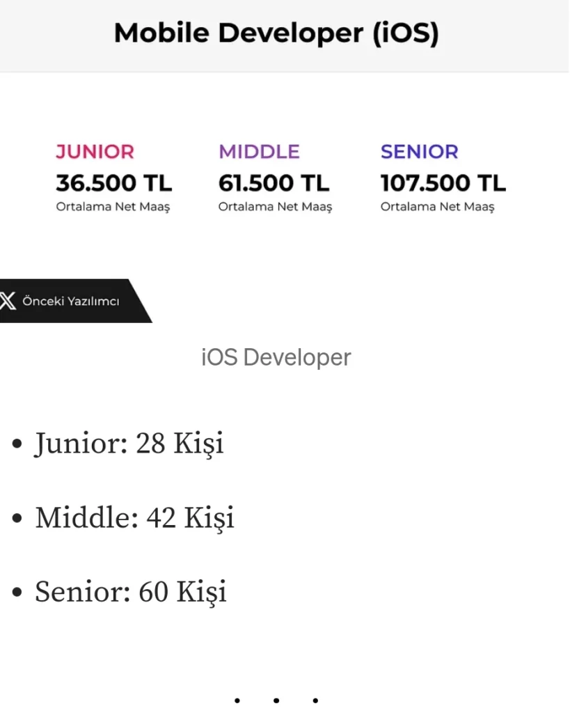
Task: Select the 36.500 TL salary figure
Action: tap(113, 183)
